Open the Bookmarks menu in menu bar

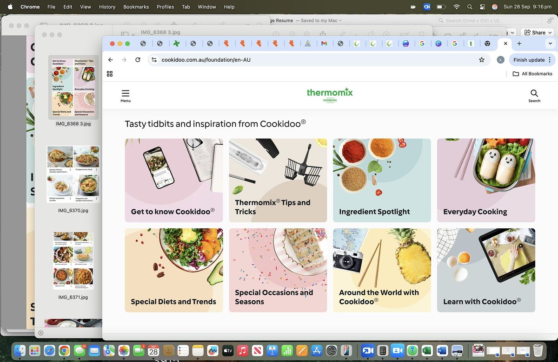136,7
